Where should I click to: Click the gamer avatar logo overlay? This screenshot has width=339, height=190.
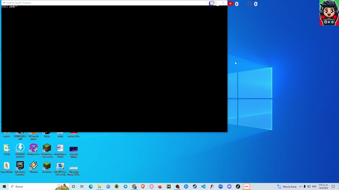(x=329, y=13)
